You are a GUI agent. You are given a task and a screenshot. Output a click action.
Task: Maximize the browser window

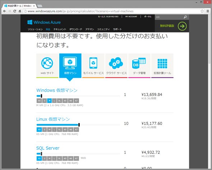[x=201, y=2]
